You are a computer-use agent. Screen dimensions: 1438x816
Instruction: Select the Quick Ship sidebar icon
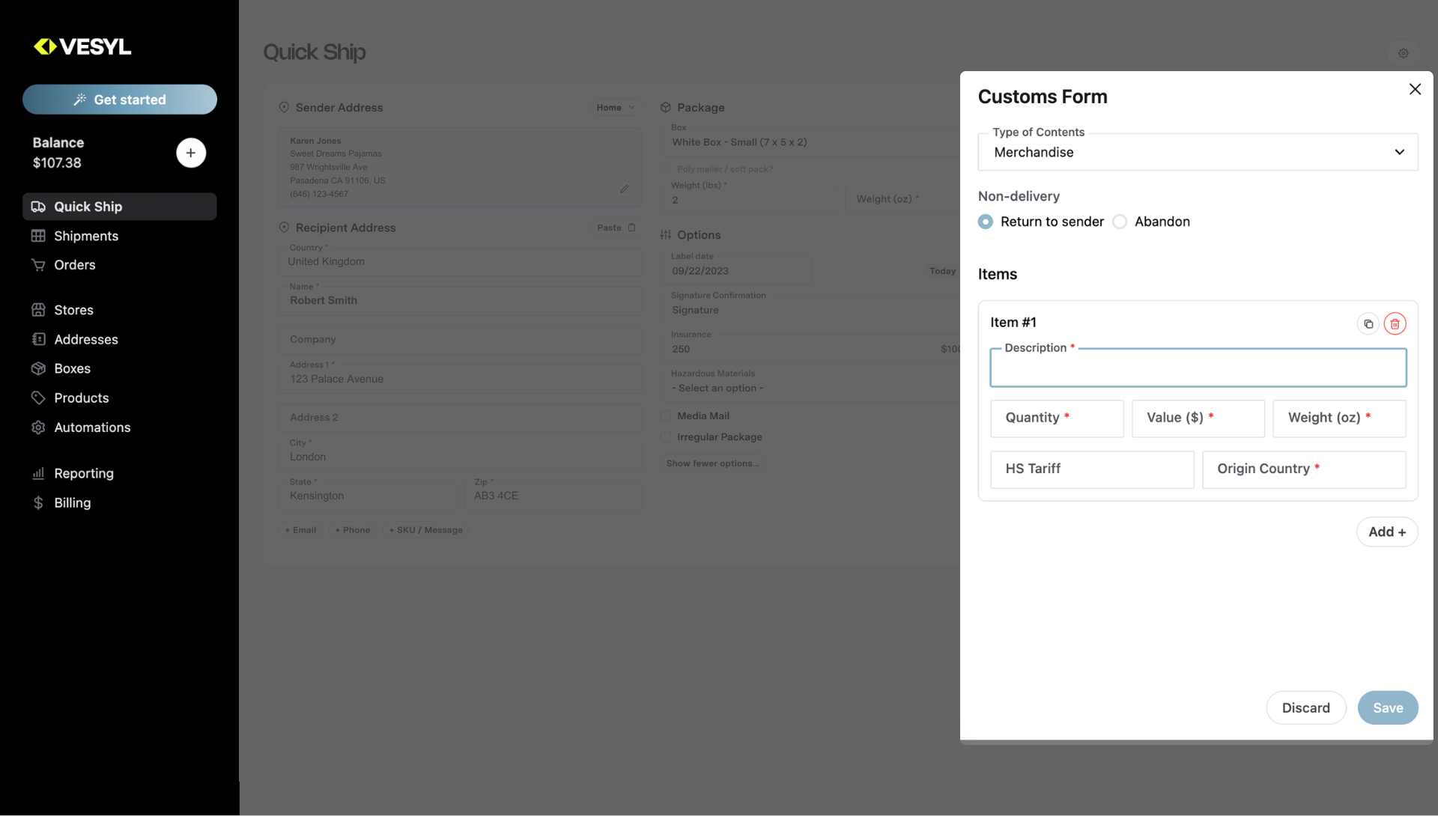[x=39, y=207]
